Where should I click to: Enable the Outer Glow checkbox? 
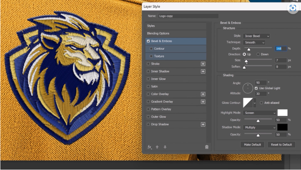(148, 117)
